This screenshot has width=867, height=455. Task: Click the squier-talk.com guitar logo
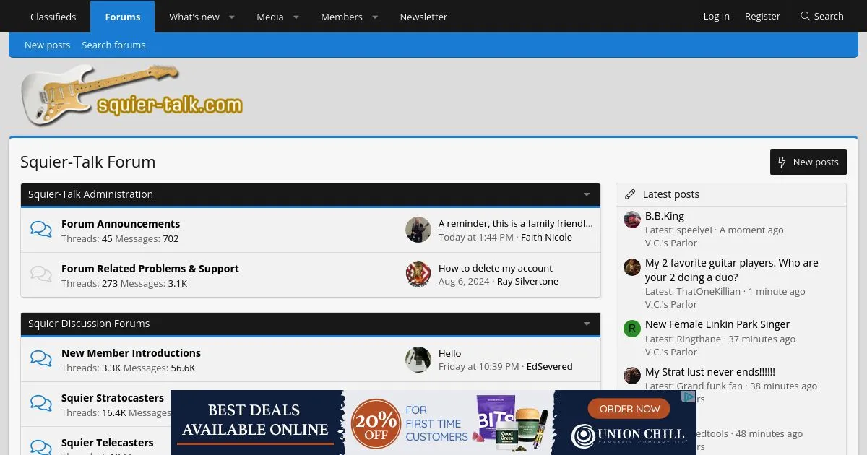point(132,96)
